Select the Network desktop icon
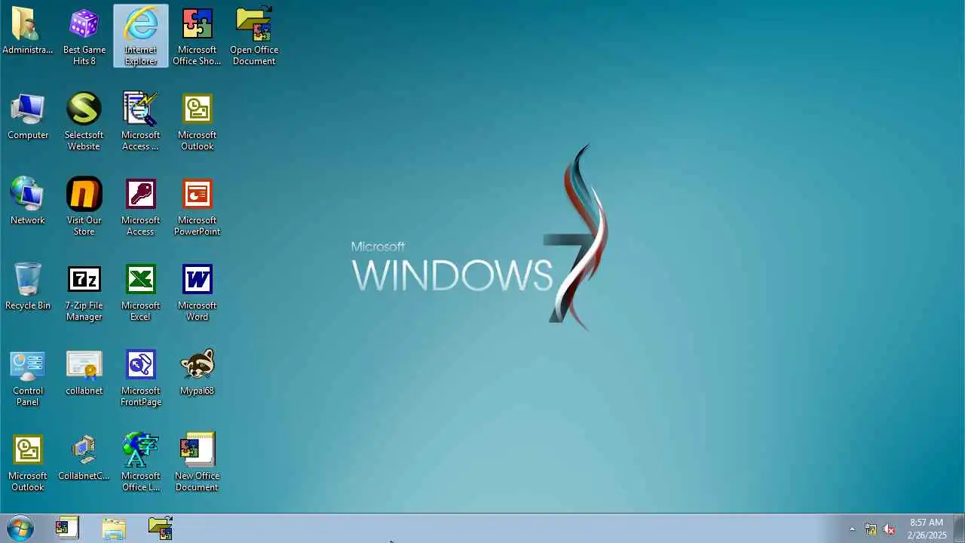Viewport: 965px width, 543px height. (x=28, y=201)
